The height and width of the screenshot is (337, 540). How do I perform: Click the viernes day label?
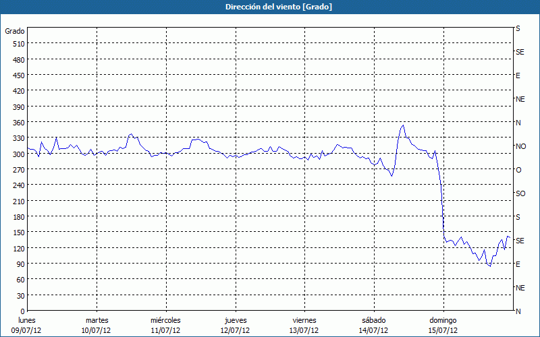(x=304, y=320)
